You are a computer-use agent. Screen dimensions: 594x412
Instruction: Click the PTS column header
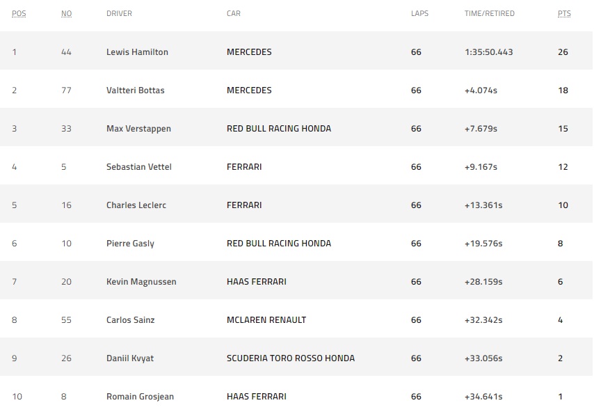point(564,14)
